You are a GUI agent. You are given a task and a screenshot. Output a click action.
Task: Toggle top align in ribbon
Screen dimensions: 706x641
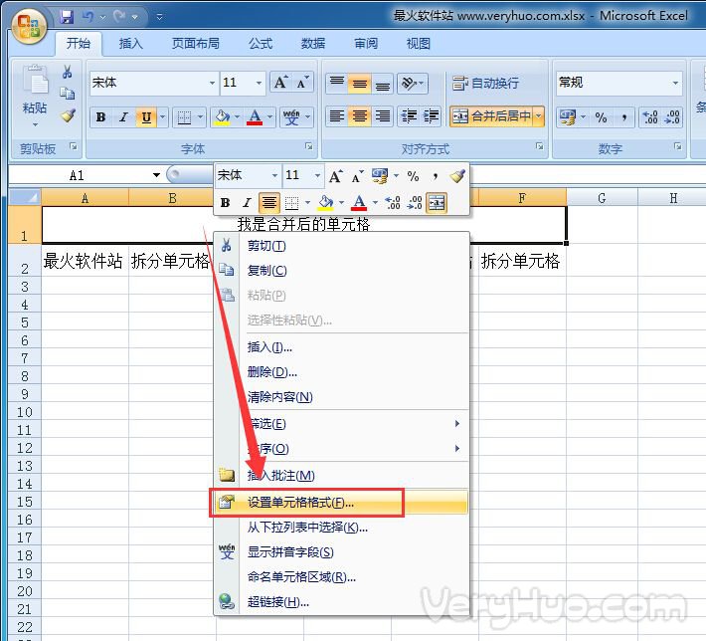(x=337, y=83)
